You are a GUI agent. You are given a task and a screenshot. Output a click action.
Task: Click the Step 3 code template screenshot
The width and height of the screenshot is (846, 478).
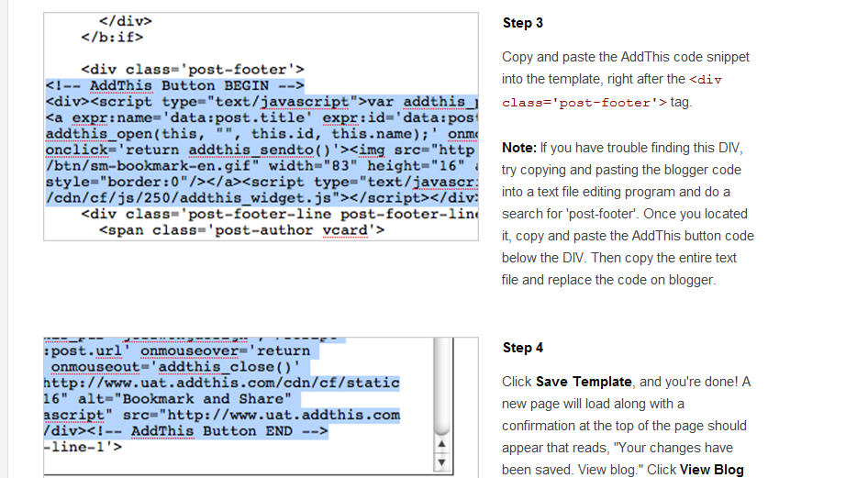[x=262, y=127]
